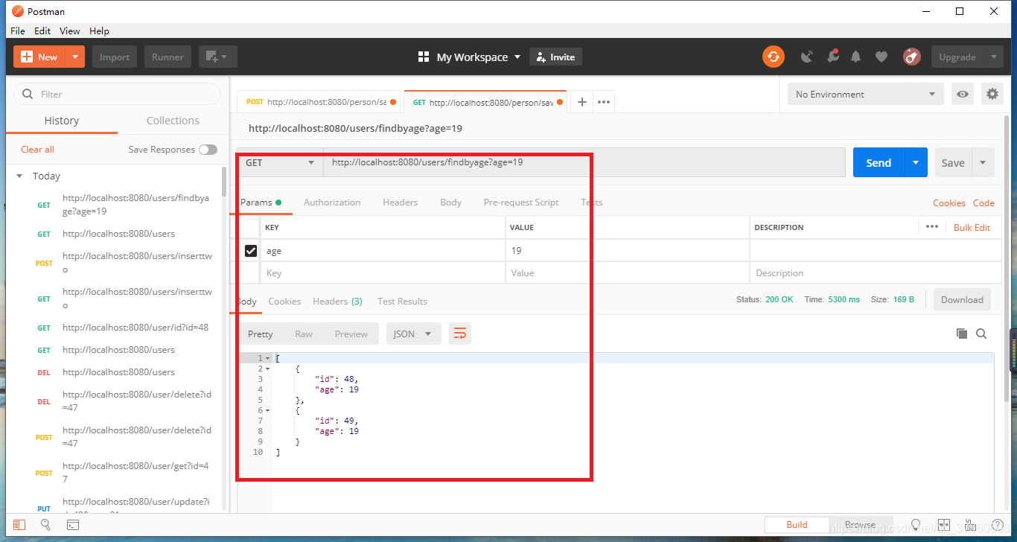Screen dimensions: 1017x542
Task: Open the Send button dropdown arrow
Action: coord(916,162)
